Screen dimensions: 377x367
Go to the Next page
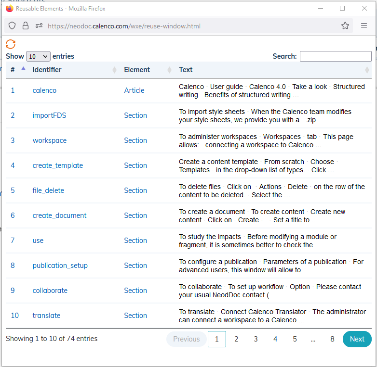357,339
